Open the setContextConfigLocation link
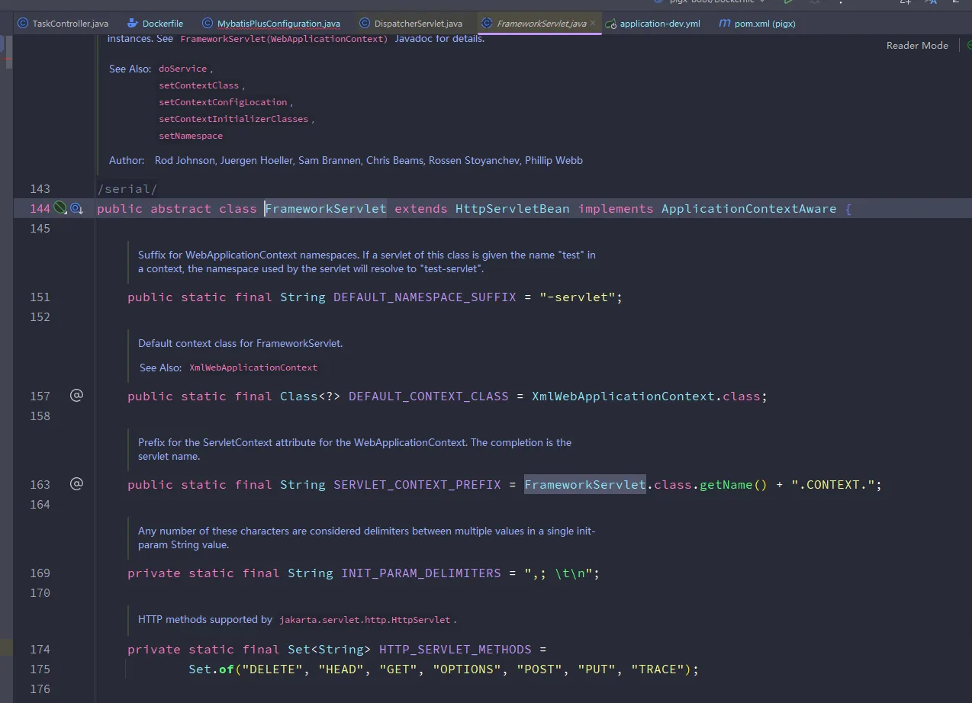Viewport: 972px width, 703px height. pos(223,102)
